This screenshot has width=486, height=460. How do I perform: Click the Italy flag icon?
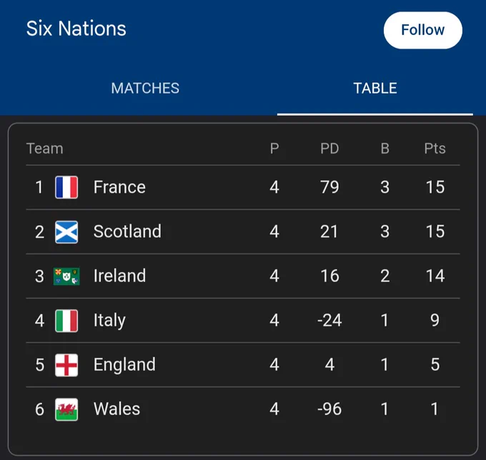[66, 321]
